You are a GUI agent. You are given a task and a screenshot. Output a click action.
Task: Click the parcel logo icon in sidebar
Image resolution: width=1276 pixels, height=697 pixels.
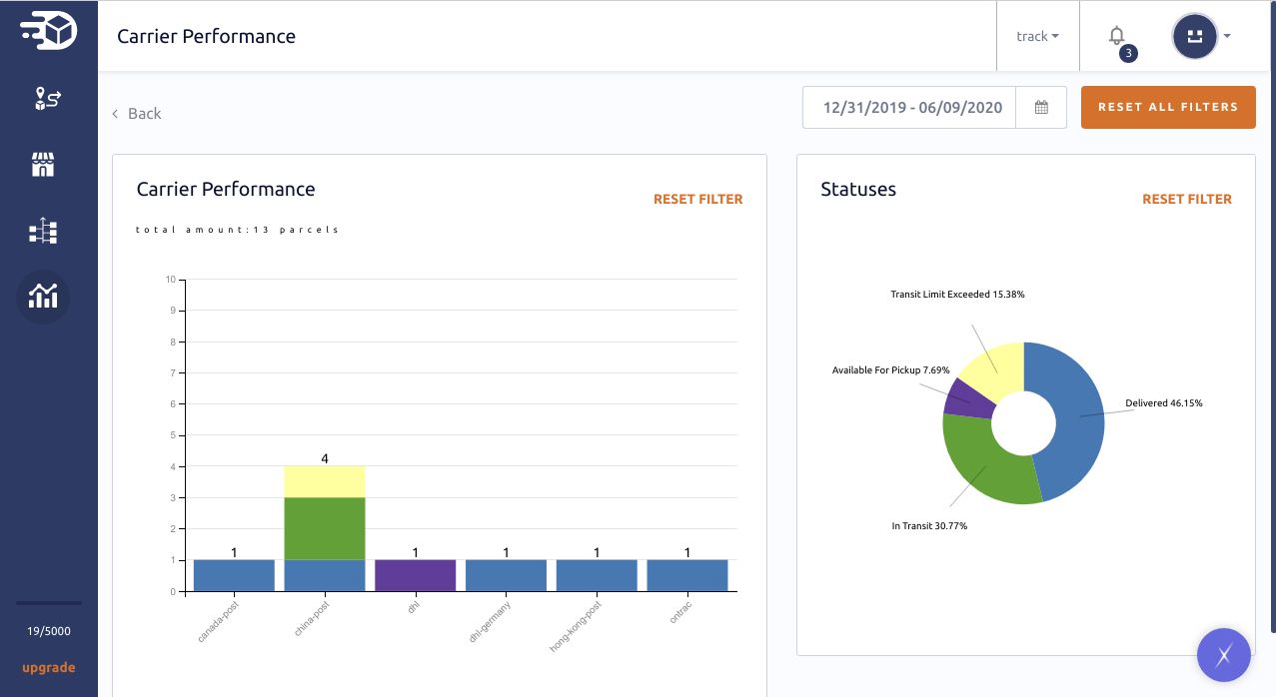pos(48,31)
